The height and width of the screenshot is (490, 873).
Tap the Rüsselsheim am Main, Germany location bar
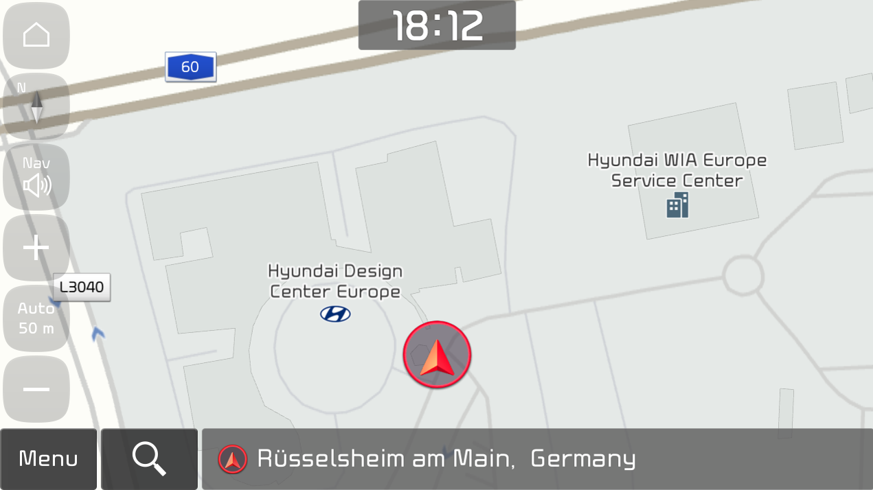[x=537, y=459]
